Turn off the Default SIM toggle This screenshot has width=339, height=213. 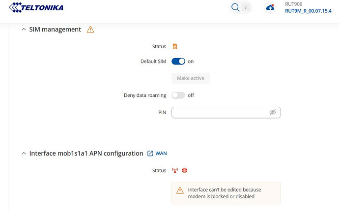coord(178,61)
